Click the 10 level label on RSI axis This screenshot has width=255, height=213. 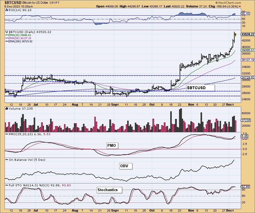click(x=244, y=26)
